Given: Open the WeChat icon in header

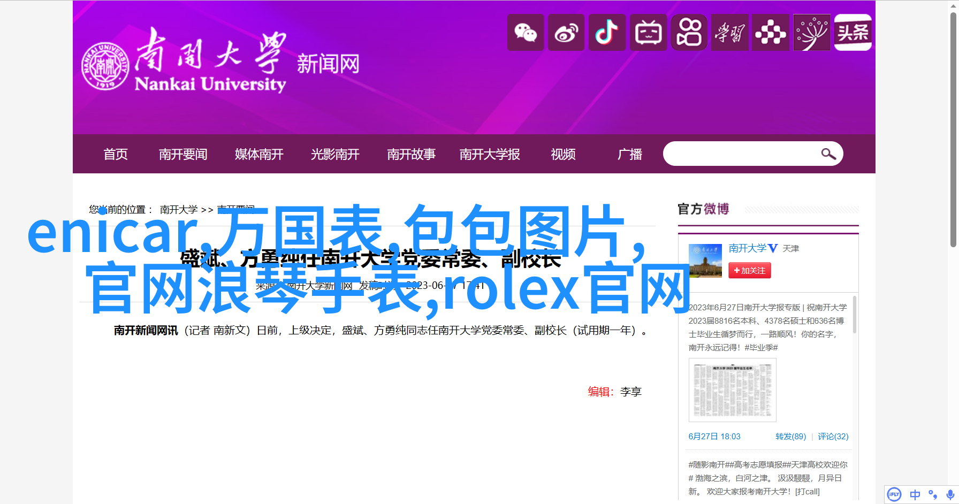Looking at the screenshot, I should point(526,33).
